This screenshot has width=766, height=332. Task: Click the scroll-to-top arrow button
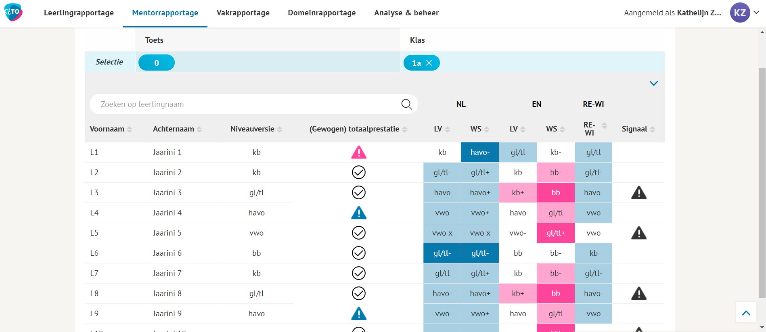tap(746, 312)
